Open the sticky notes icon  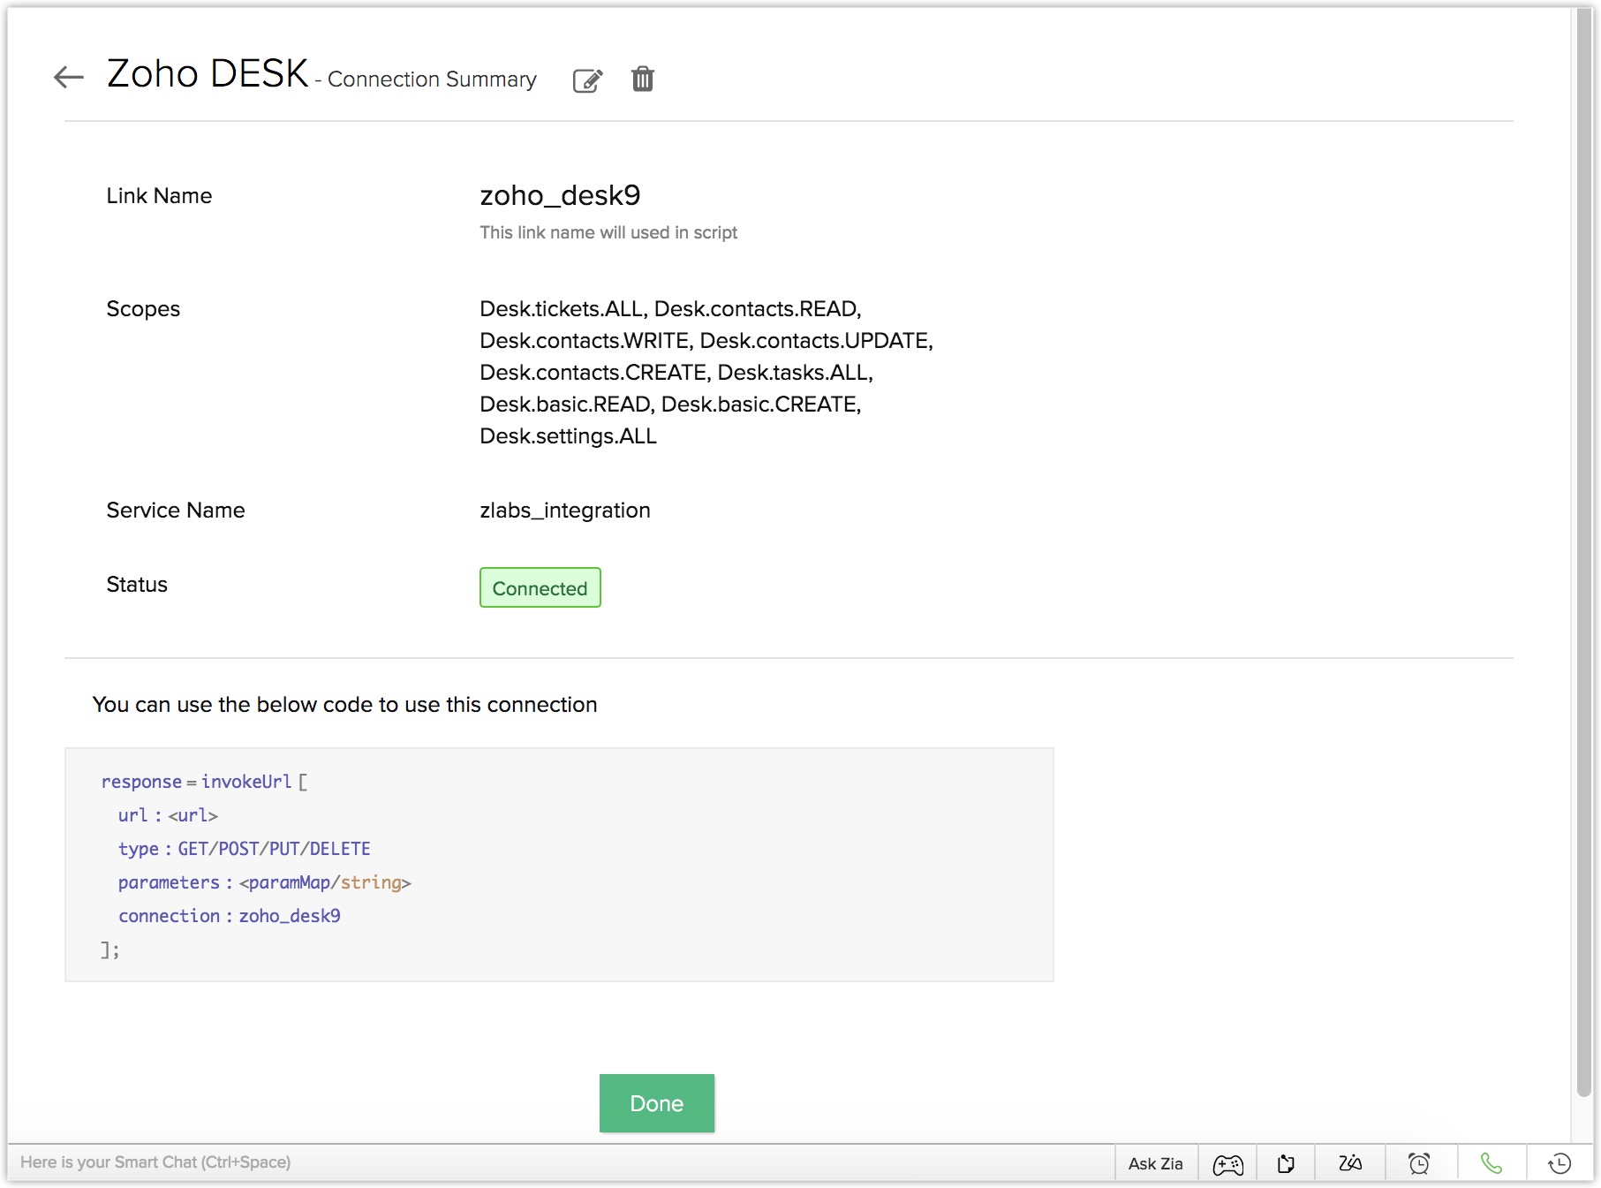click(x=1286, y=1164)
